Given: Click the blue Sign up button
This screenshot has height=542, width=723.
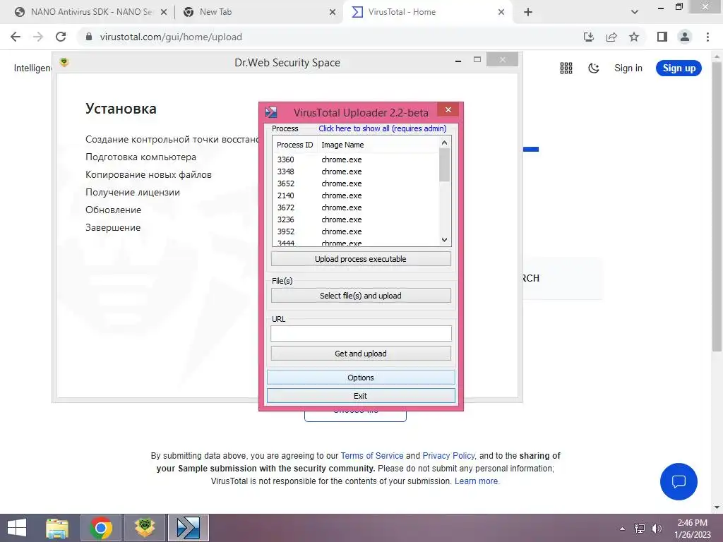Looking at the screenshot, I should [x=679, y=68].
